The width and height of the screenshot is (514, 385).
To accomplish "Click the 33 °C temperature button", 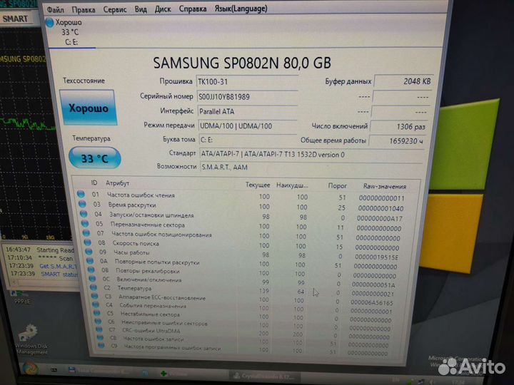I will [x=95, y=158].
